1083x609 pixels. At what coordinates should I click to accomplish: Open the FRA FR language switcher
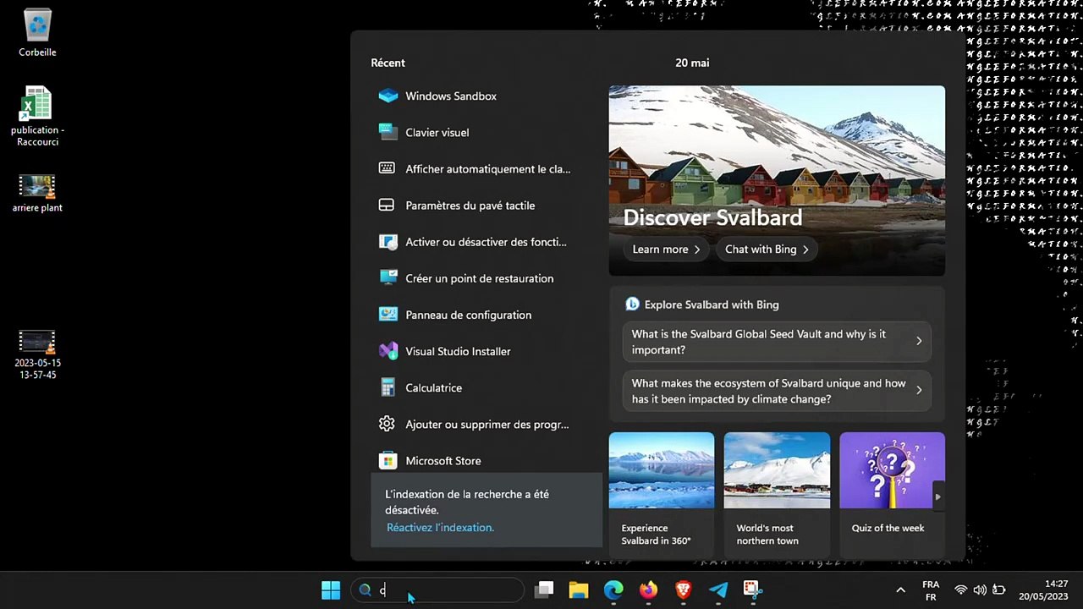(x=931, y=590)
